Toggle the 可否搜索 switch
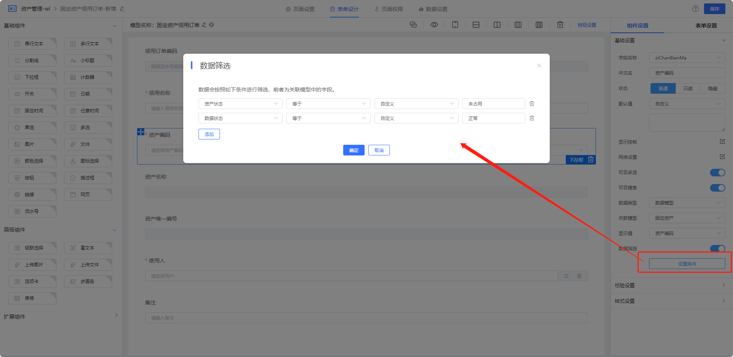The width and height of the screenshot is (733, 357). (718, 188)
